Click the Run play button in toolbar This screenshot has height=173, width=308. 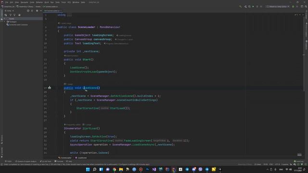coord(253,6)
